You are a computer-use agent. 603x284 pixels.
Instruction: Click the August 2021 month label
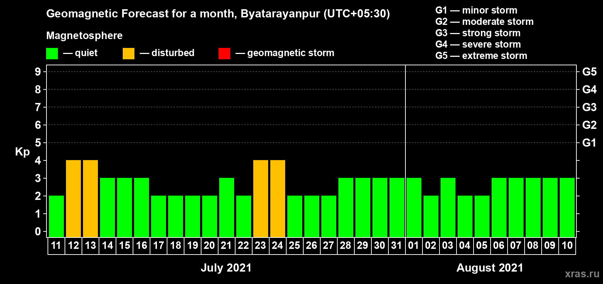490,268
